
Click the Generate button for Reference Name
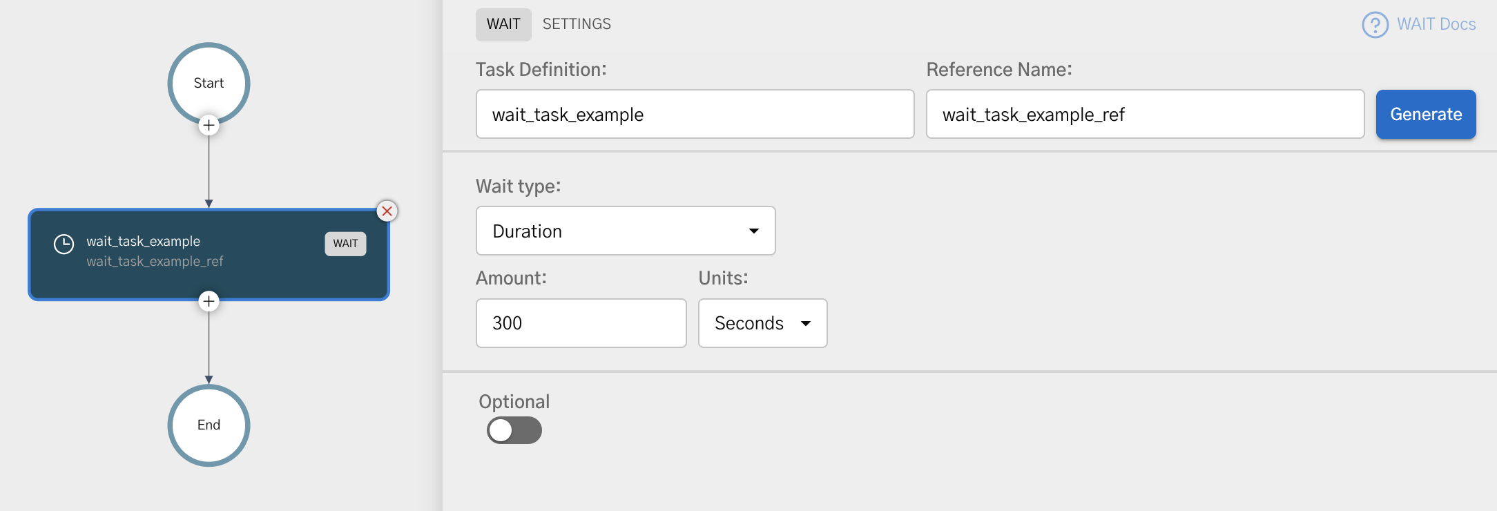coord(1425,114)
